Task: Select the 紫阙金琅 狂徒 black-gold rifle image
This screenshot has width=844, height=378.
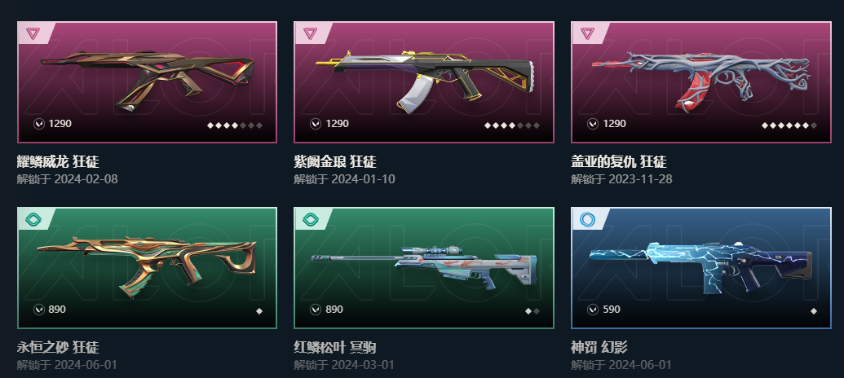Action: tap(424, 80)
